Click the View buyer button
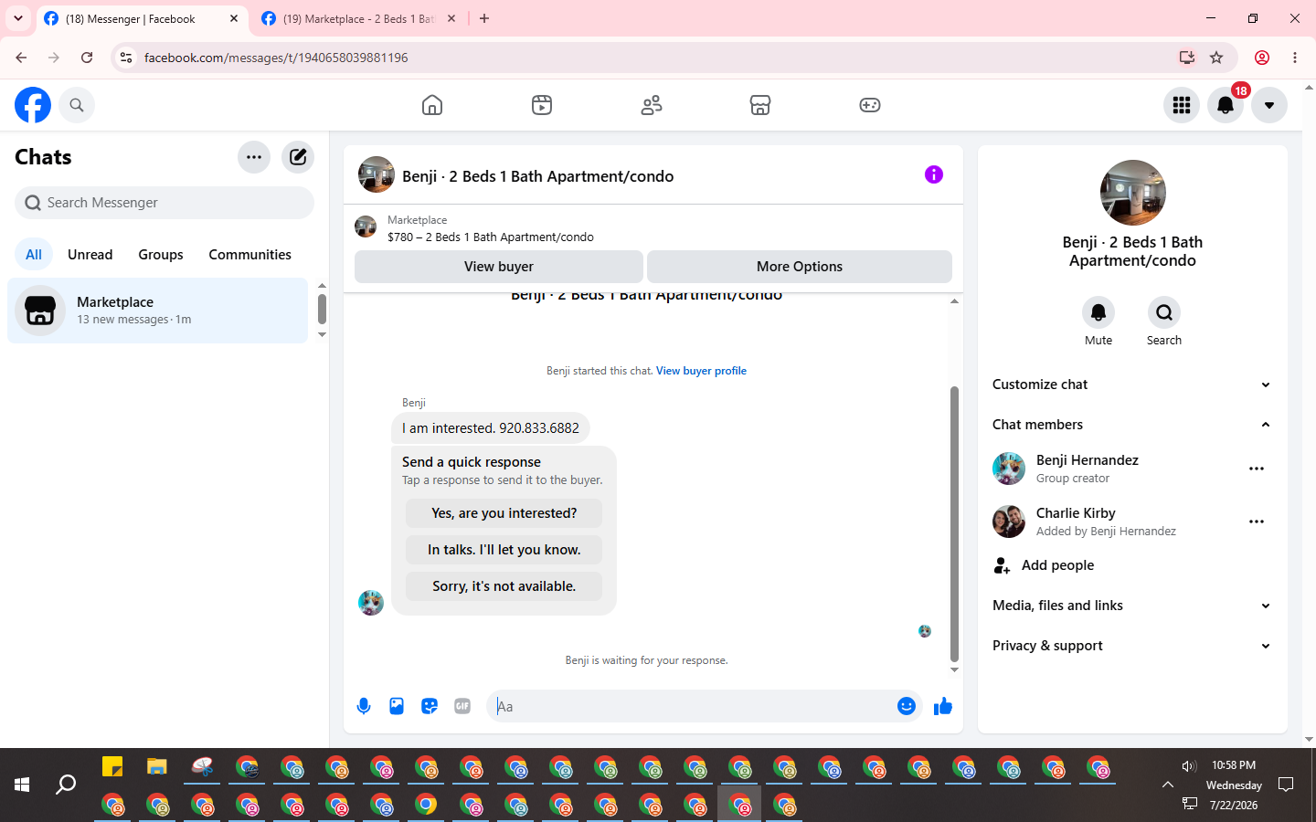Viewport: 1316px width, 822px height. coord(499,267)
